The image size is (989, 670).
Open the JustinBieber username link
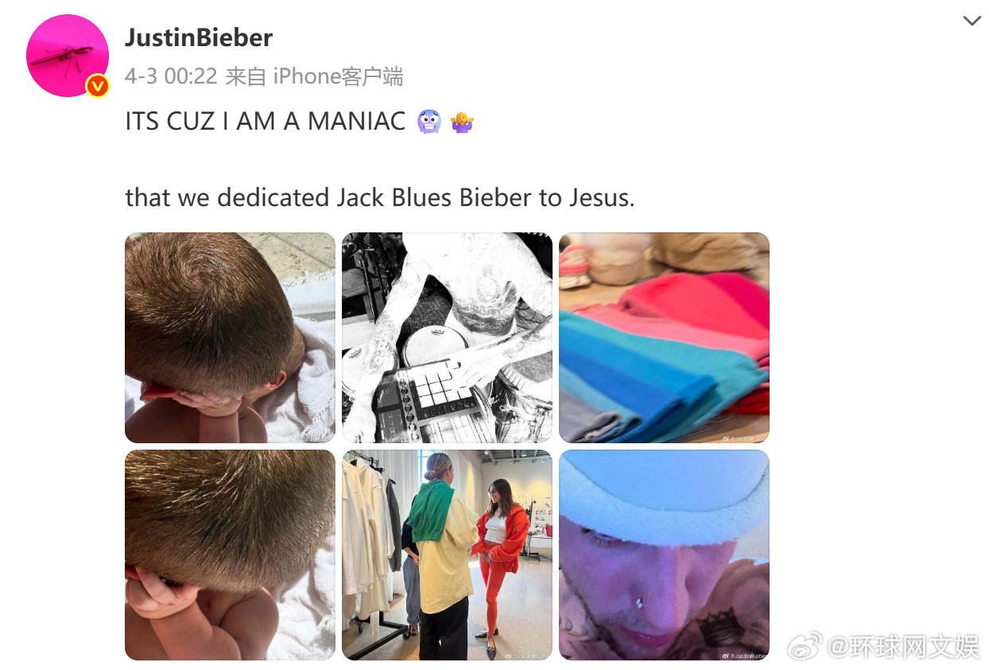(199, 37)
